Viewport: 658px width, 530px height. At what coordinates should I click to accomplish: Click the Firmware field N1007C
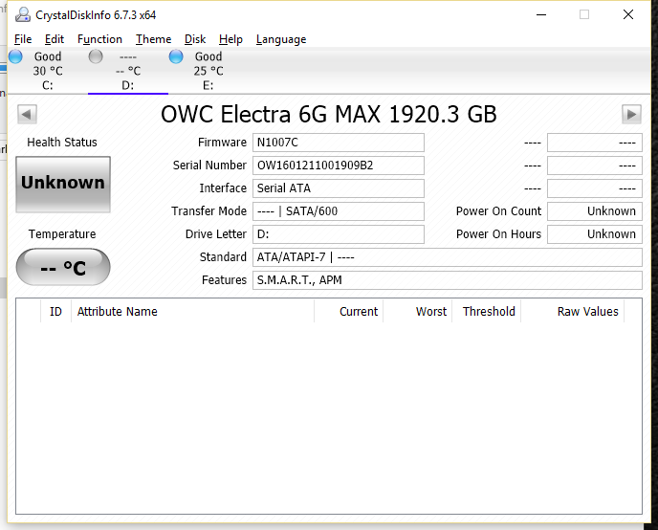[x=339, y=143]
